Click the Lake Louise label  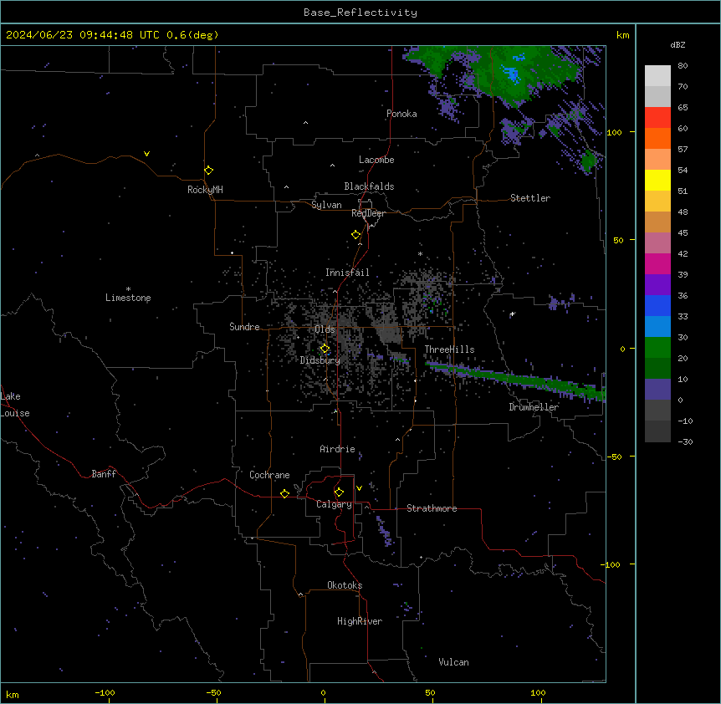(x=15, y=405)
